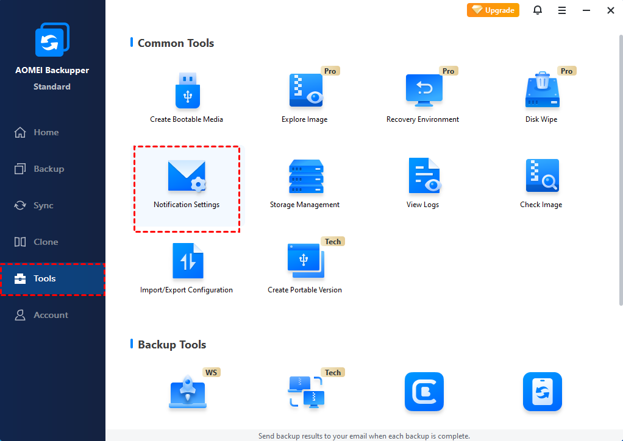Image resolution: width=623 pixels, height=441 pixels.
Task: Click the Pro badge on Disk Wipe
Action: [566, 71]
